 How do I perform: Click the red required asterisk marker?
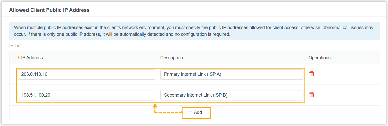pos(19,58)
